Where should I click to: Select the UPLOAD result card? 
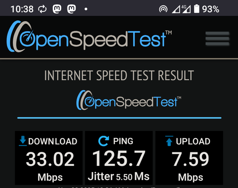pos(189,158)
